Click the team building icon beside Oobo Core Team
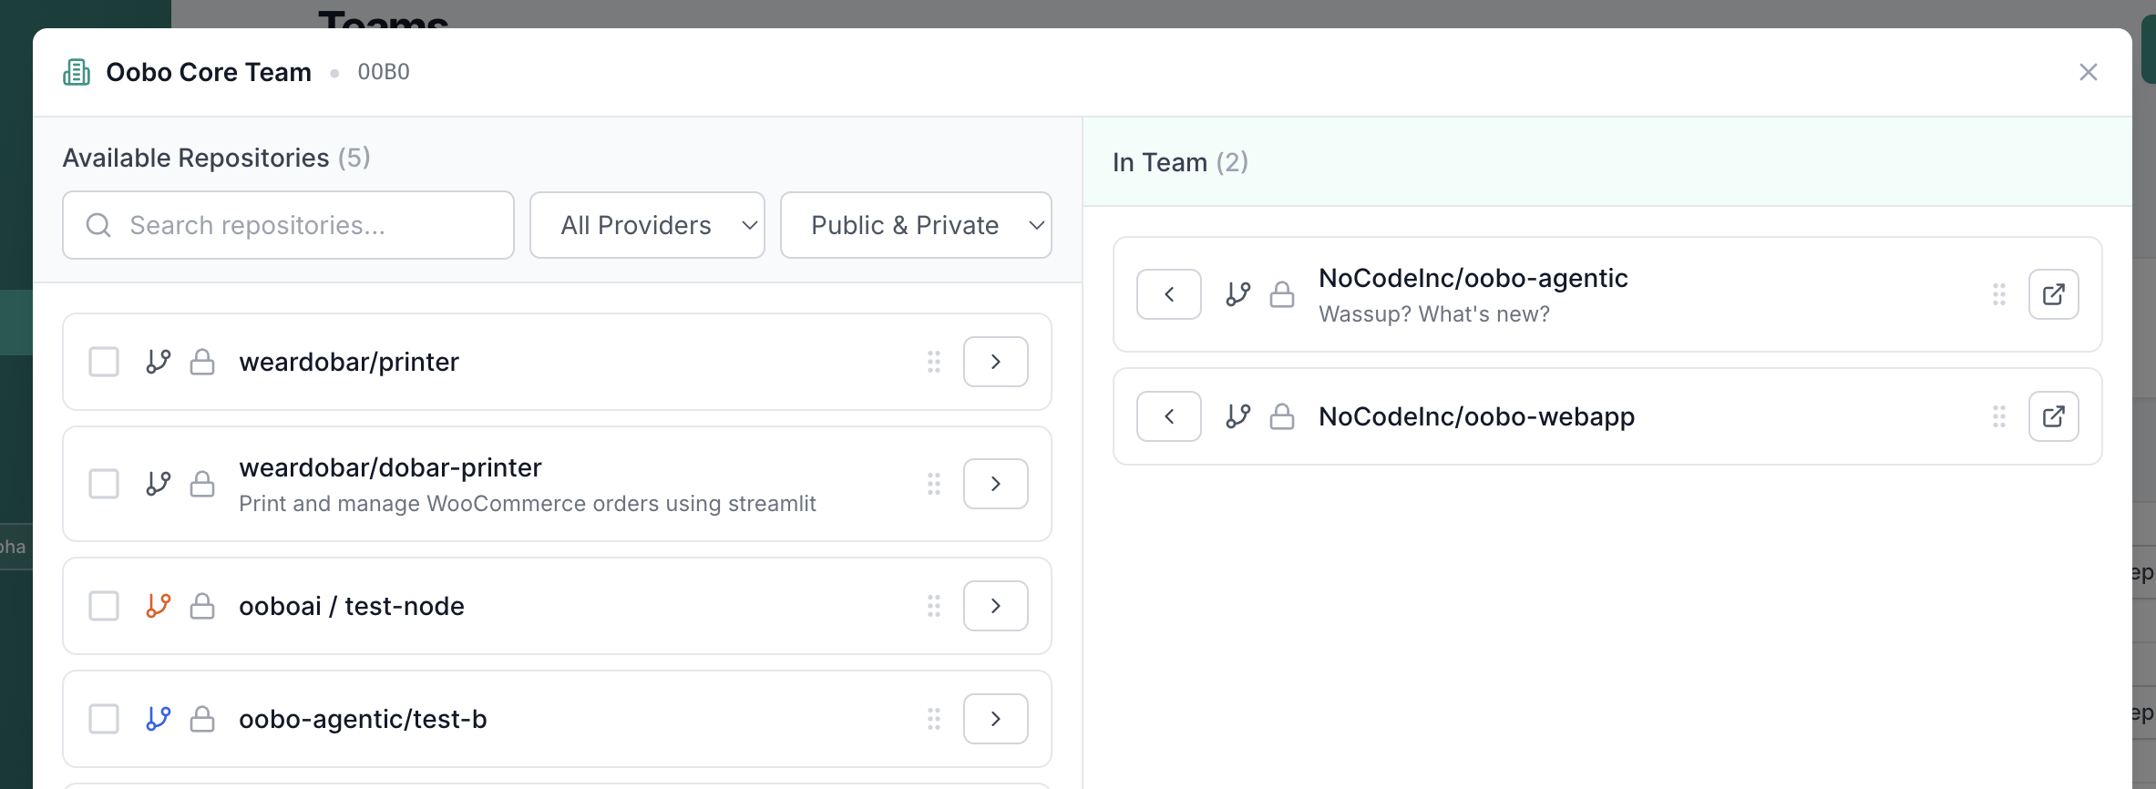The height and width of the screenshot is (789, 2156). click(77, 72)
